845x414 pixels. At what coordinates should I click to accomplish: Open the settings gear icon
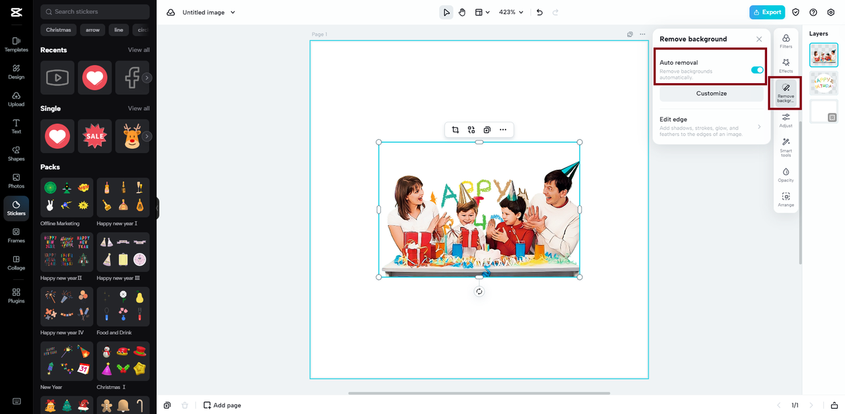[x=831, y=12]
